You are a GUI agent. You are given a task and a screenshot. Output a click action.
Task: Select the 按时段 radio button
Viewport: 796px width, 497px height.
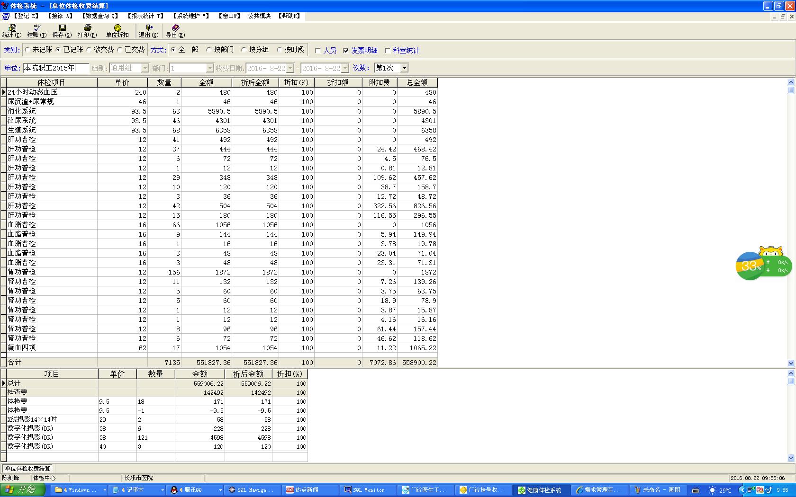coord(279,50)
